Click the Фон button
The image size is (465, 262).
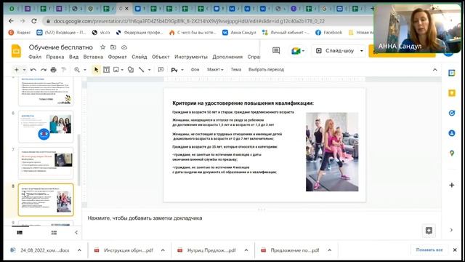pos(195,70)
